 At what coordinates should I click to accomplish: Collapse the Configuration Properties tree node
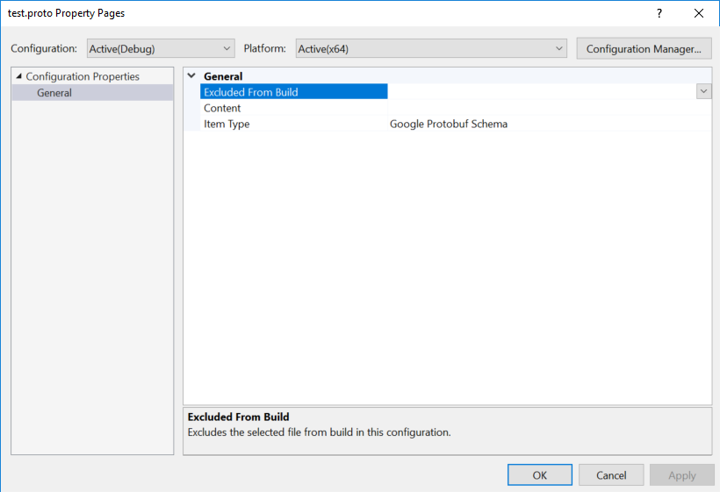pyautogui.click(x=18, y=76)
